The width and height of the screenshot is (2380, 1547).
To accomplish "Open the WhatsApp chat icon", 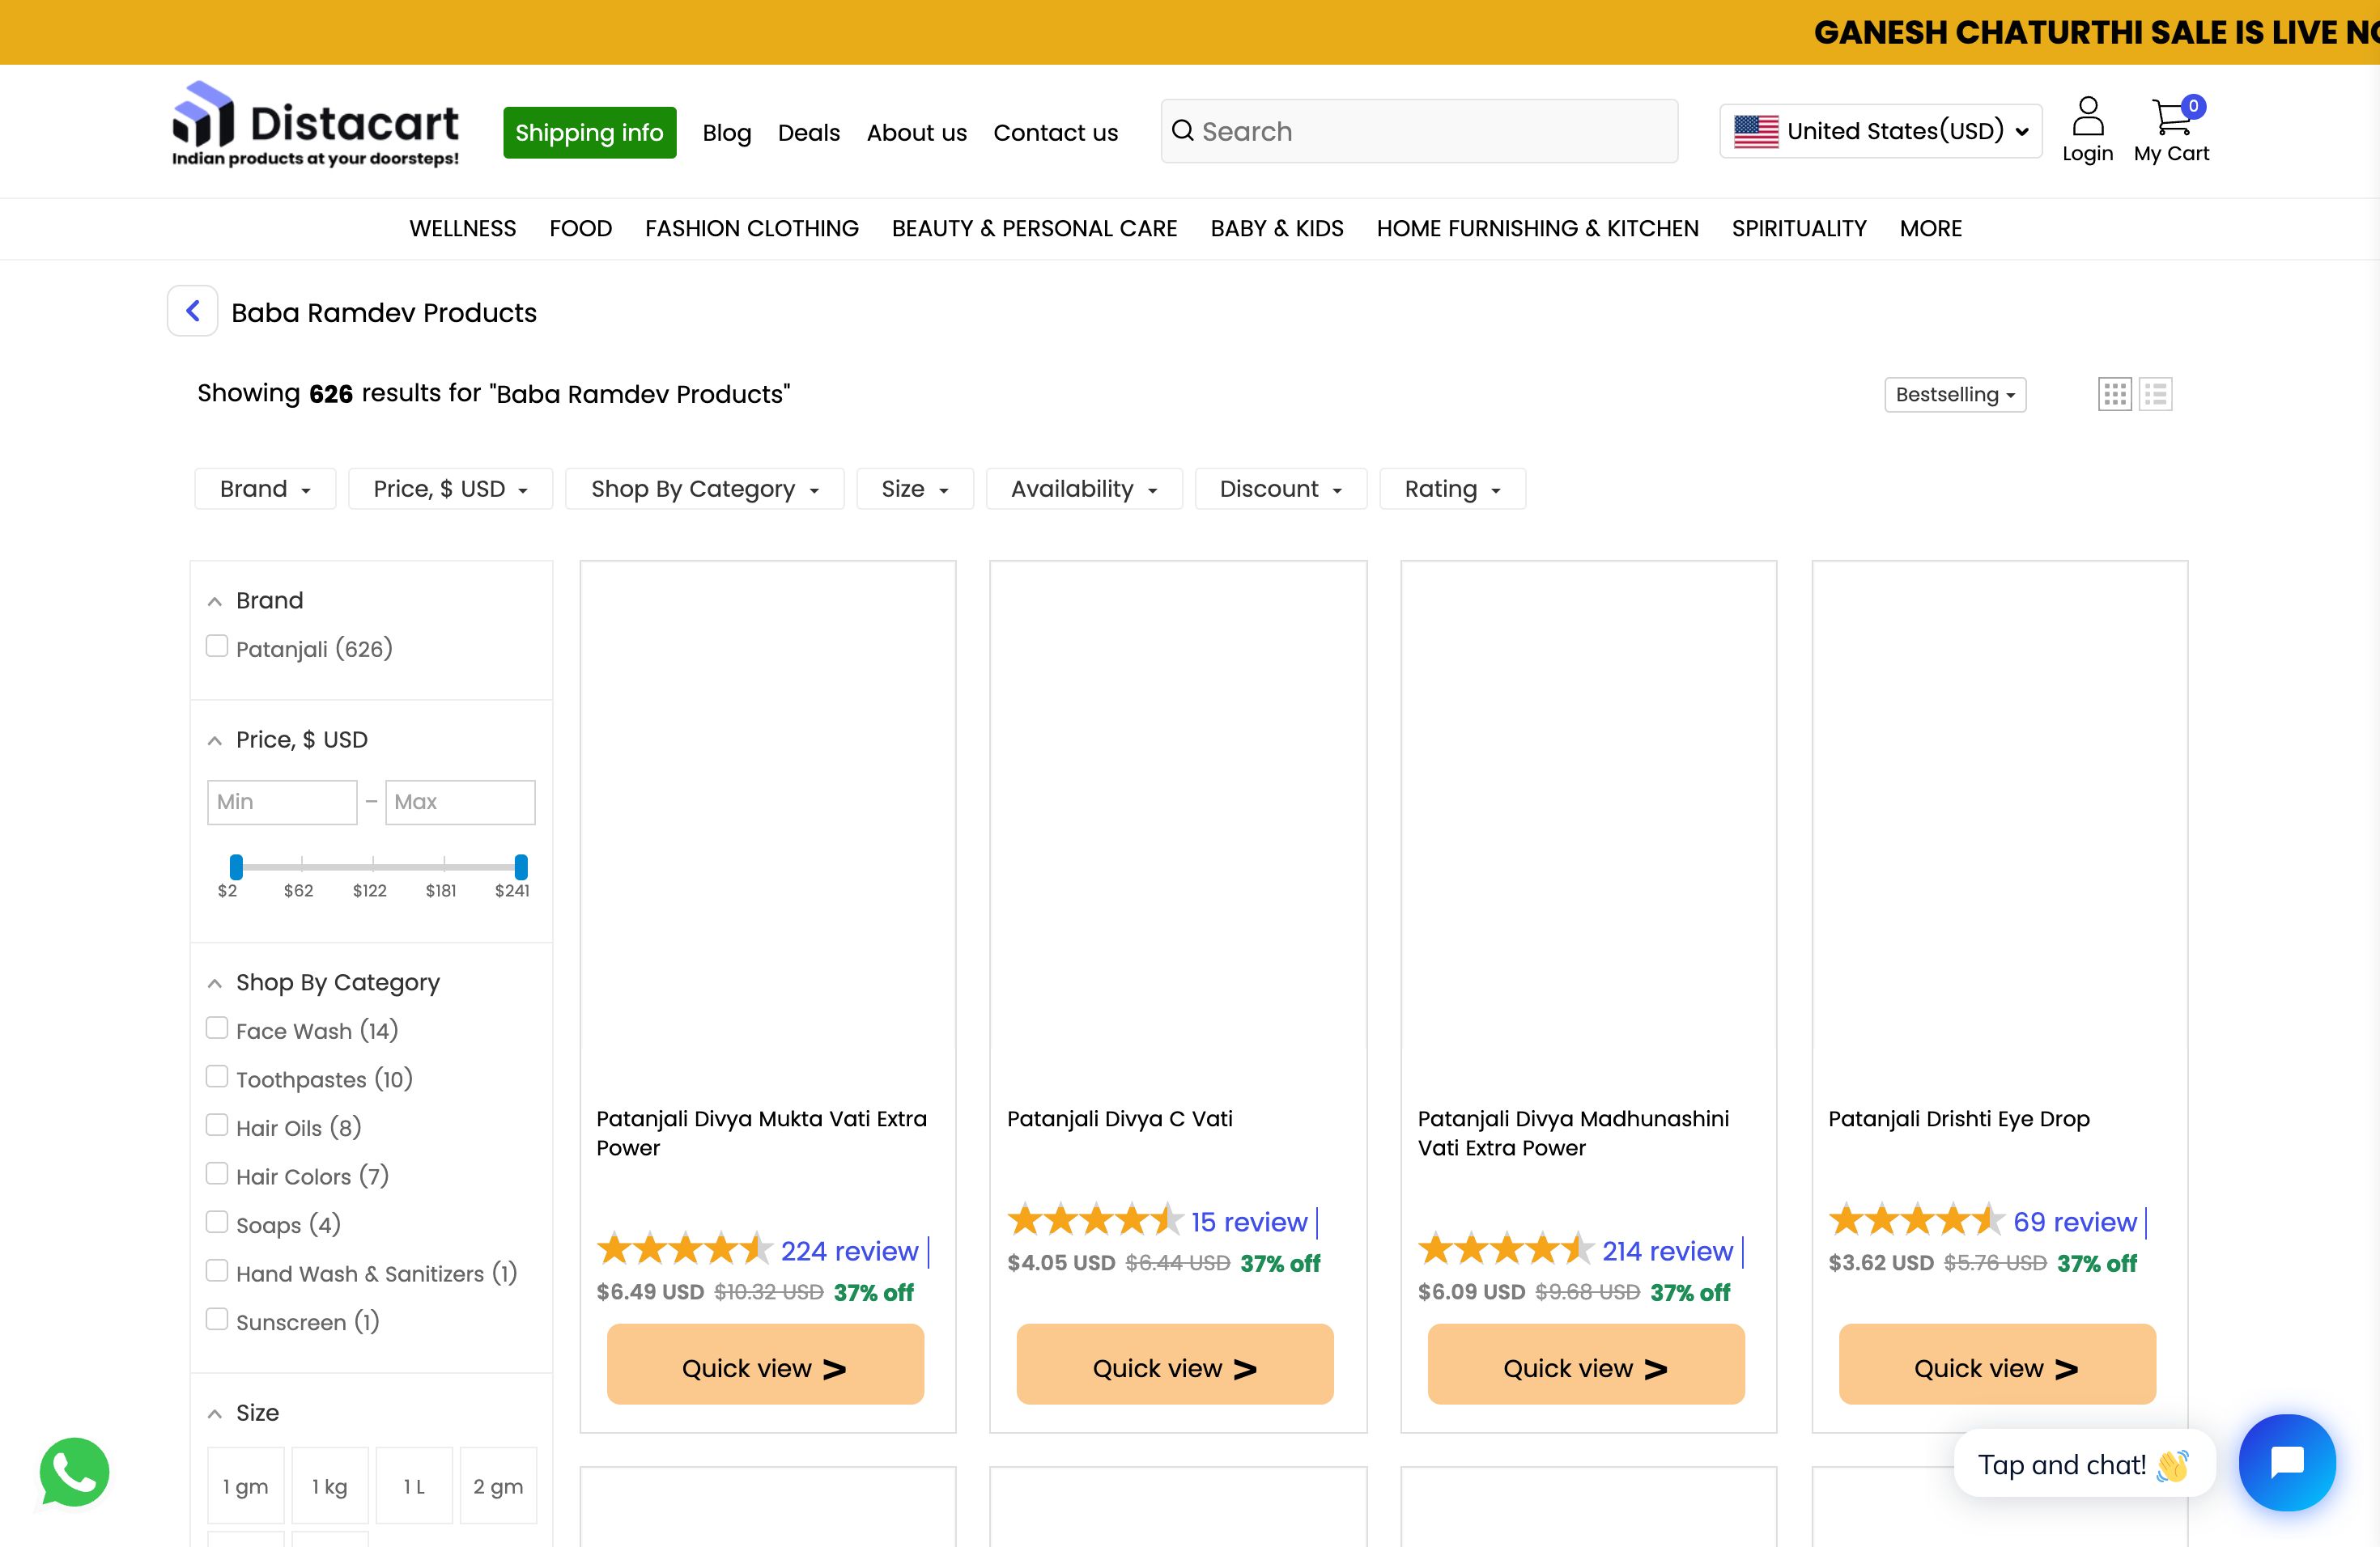I will pos(74,1472).
